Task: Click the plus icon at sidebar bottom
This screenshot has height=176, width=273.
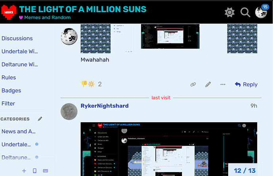Action: [x=24, y=171]
